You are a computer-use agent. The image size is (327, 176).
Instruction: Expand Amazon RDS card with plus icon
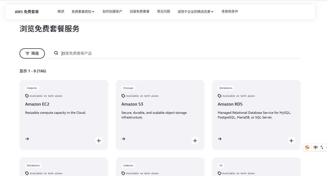(291, 141)
